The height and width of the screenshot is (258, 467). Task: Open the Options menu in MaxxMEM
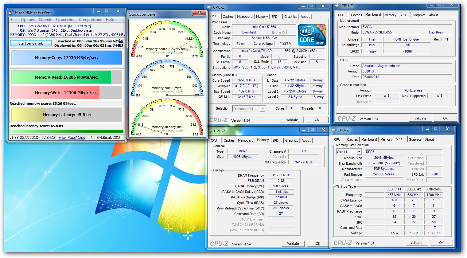coord(28,20)
